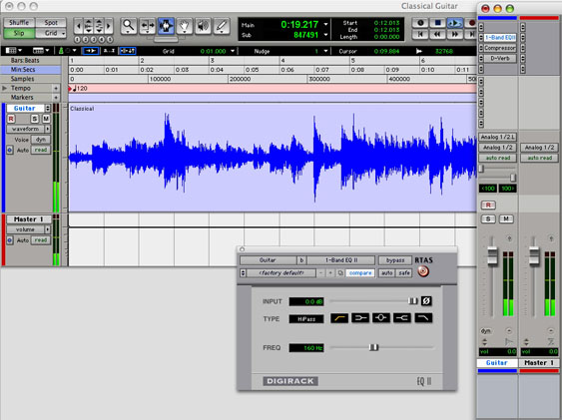Select the high-pass filter shape icon
Viewport: 562px width, 420px height.
339,317
